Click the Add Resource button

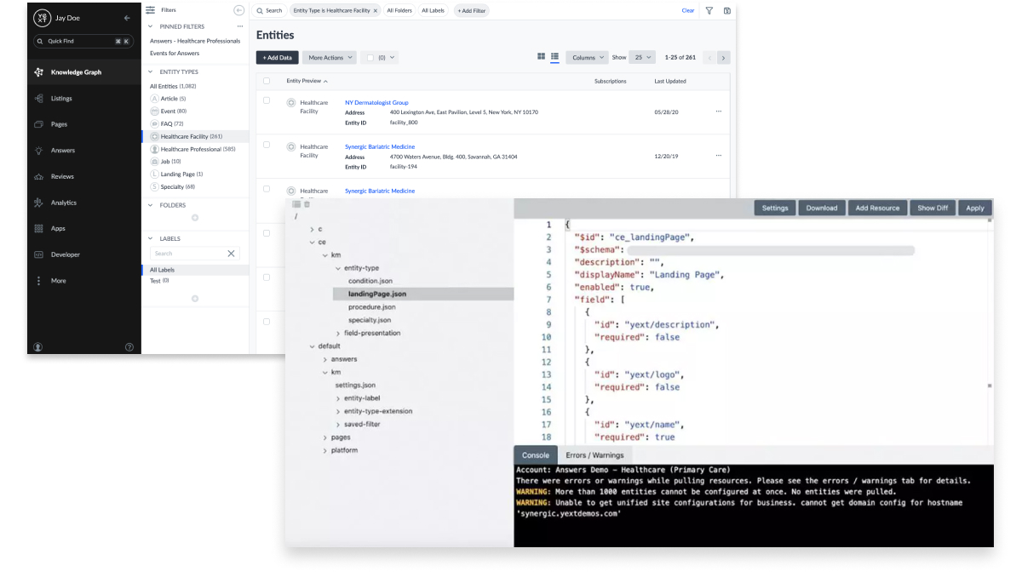tap(878, 208)
